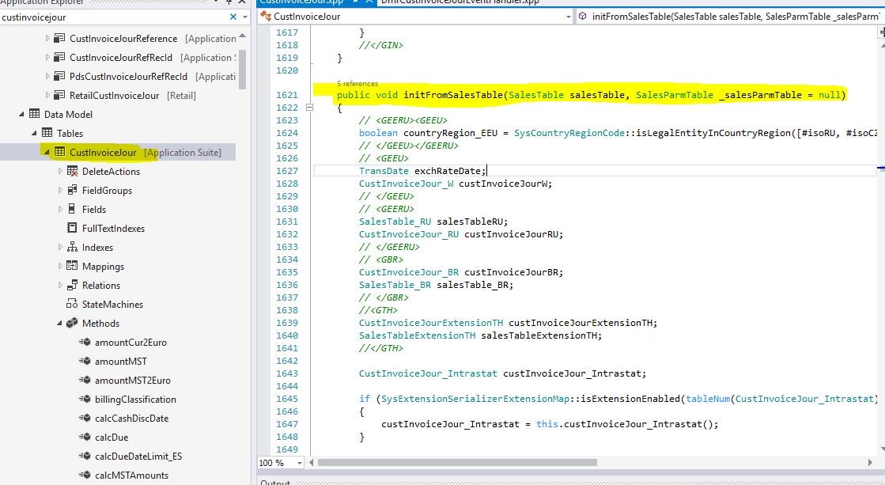The width and height of the screenshot is (885, 485).
Task: Click the FieldGroups node icon
Action: click(x=72, y=190)
